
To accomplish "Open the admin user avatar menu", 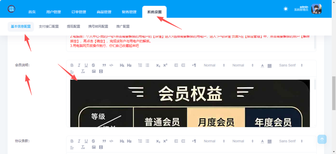I will point(316,9).
